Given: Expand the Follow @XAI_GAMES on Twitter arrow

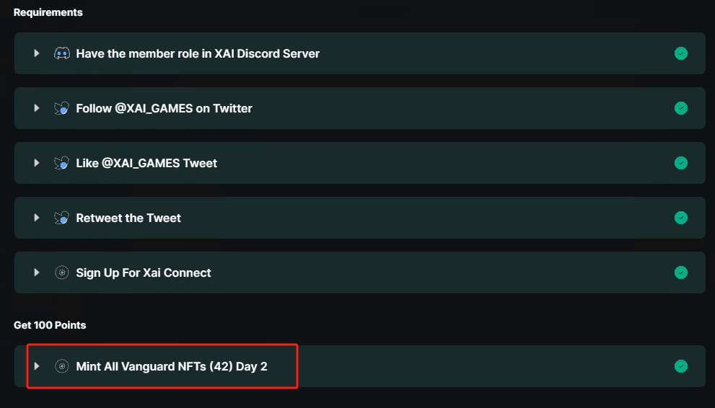Looking at the screenshot, I should click(x=36, y=108).
